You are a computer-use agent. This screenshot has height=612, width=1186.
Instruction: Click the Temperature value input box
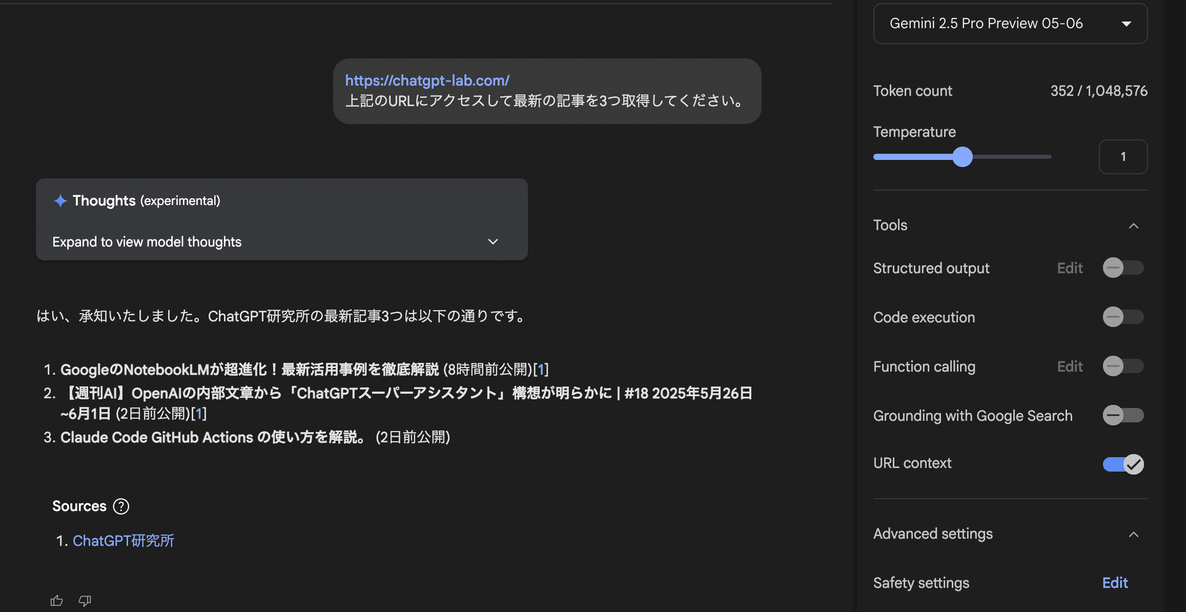tap(1122, 157)
